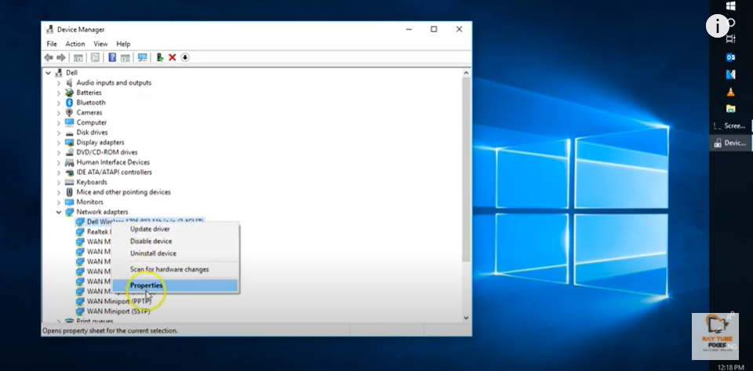Click the Back arrow in the toolbar
The height and width of the screenshot is (371, 753).
[49, 57]
